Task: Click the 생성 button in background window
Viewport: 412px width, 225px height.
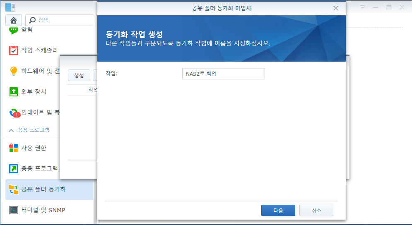Action: [x=79, y=75]
